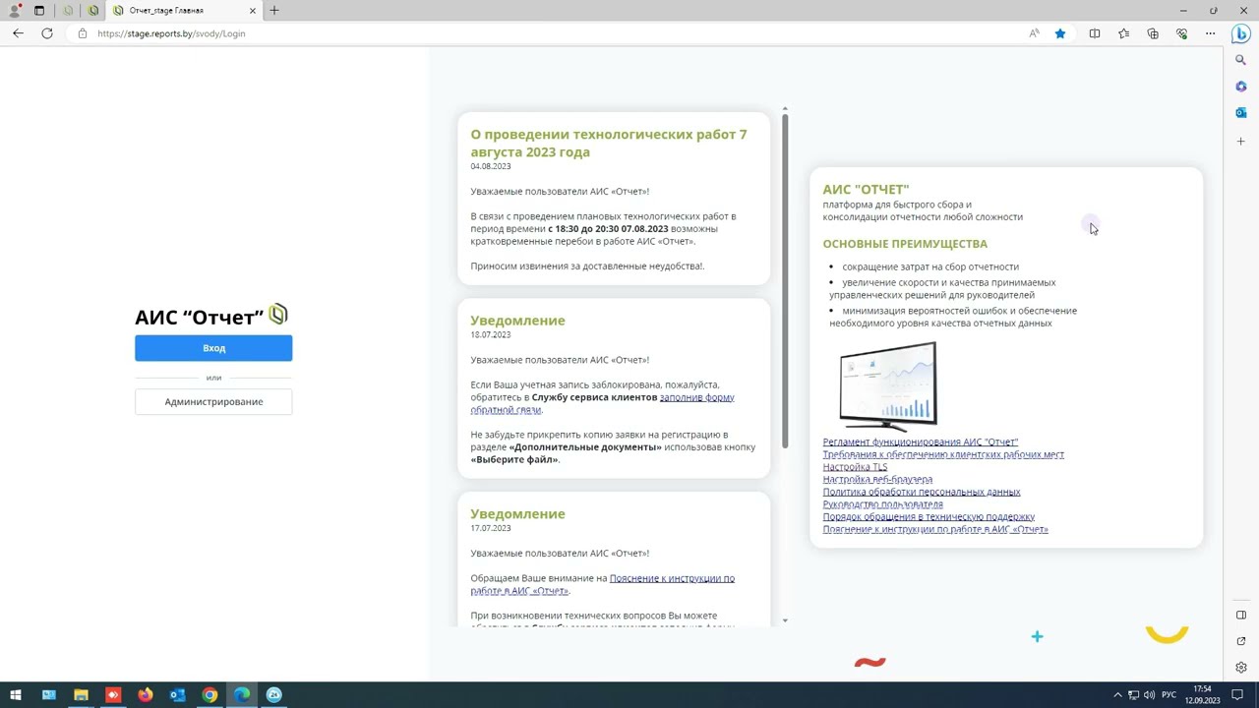Open File Explorer from the taskbar
This screenshot has width=1259, height=708.
[x=81, y=694]
